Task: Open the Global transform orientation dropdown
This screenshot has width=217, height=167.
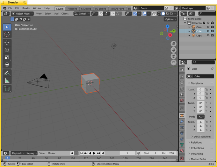Action: pos(82,14)
